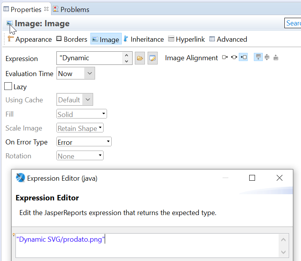This screenshot has height=261, width=301.
Task: Click the folder icon to browse for image
Action: pos(140,58)
